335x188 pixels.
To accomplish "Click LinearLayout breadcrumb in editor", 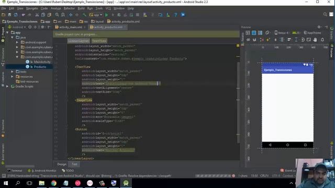I will [x=79, y=41].
